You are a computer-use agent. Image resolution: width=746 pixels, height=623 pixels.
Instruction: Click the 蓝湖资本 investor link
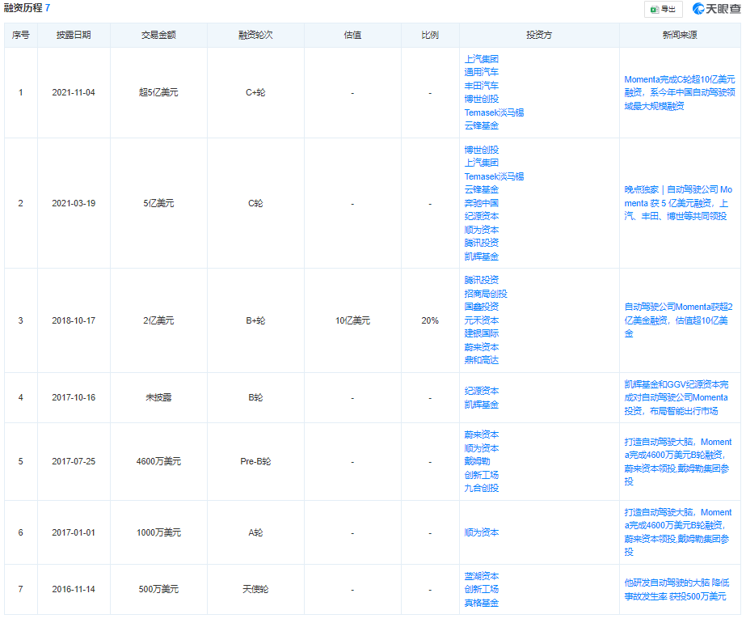pos(482,576)
